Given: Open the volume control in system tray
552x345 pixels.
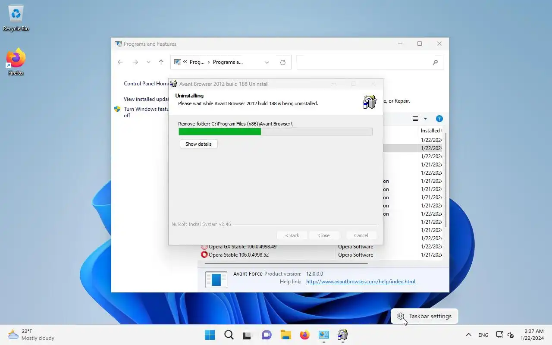Looking at the screenshot, I should [x=511, y=335].
